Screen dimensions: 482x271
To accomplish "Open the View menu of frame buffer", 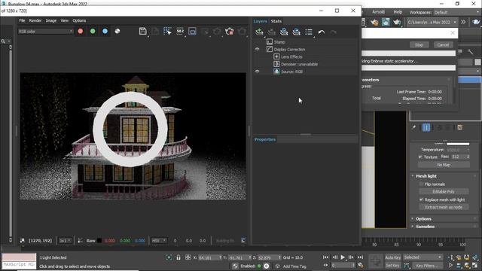I will pos(64,20).
